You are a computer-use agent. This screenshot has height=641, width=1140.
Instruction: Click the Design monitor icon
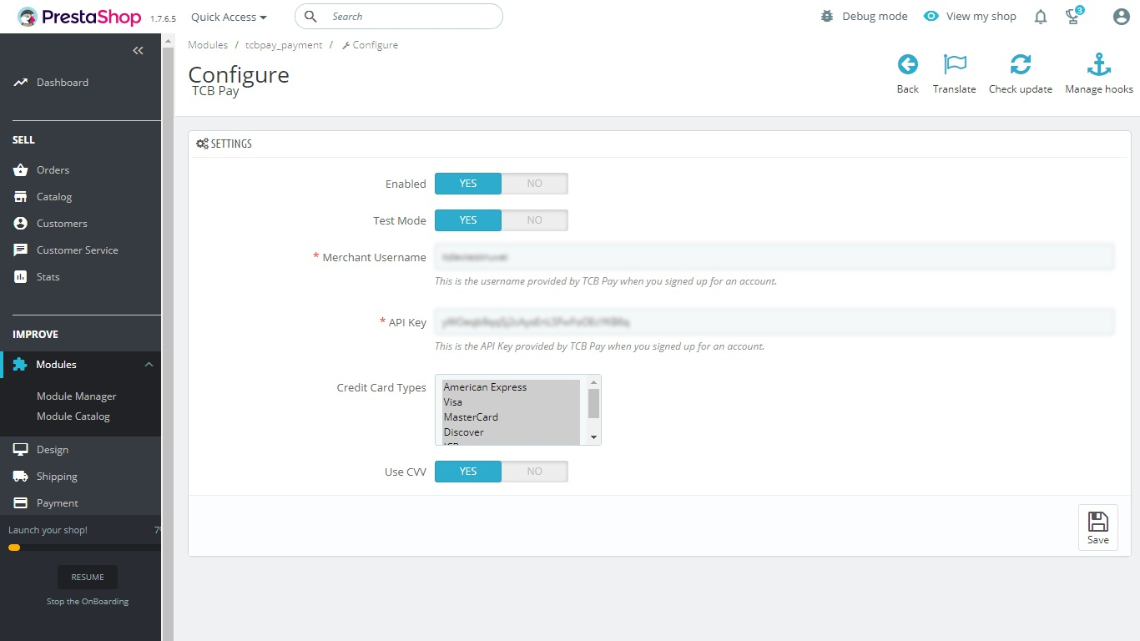(x=21, y=450)
